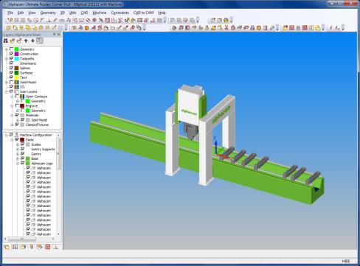Click the purple and yellow icon in upper toolbar
360x266 pixels.
[x=226, y=20]
